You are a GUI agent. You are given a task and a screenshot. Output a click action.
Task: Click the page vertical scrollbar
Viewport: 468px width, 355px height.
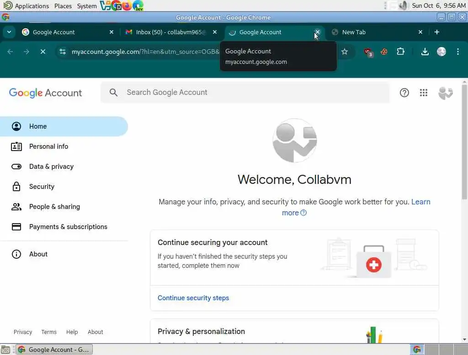point(464,142)
